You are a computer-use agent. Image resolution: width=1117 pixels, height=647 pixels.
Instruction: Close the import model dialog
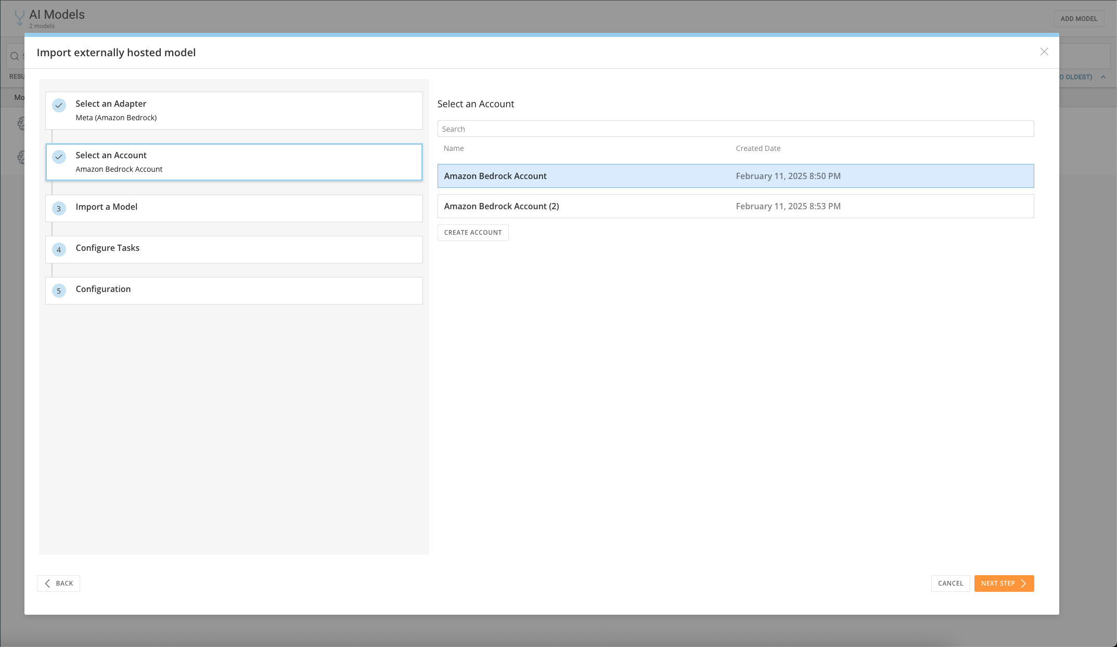[1044, 52]
